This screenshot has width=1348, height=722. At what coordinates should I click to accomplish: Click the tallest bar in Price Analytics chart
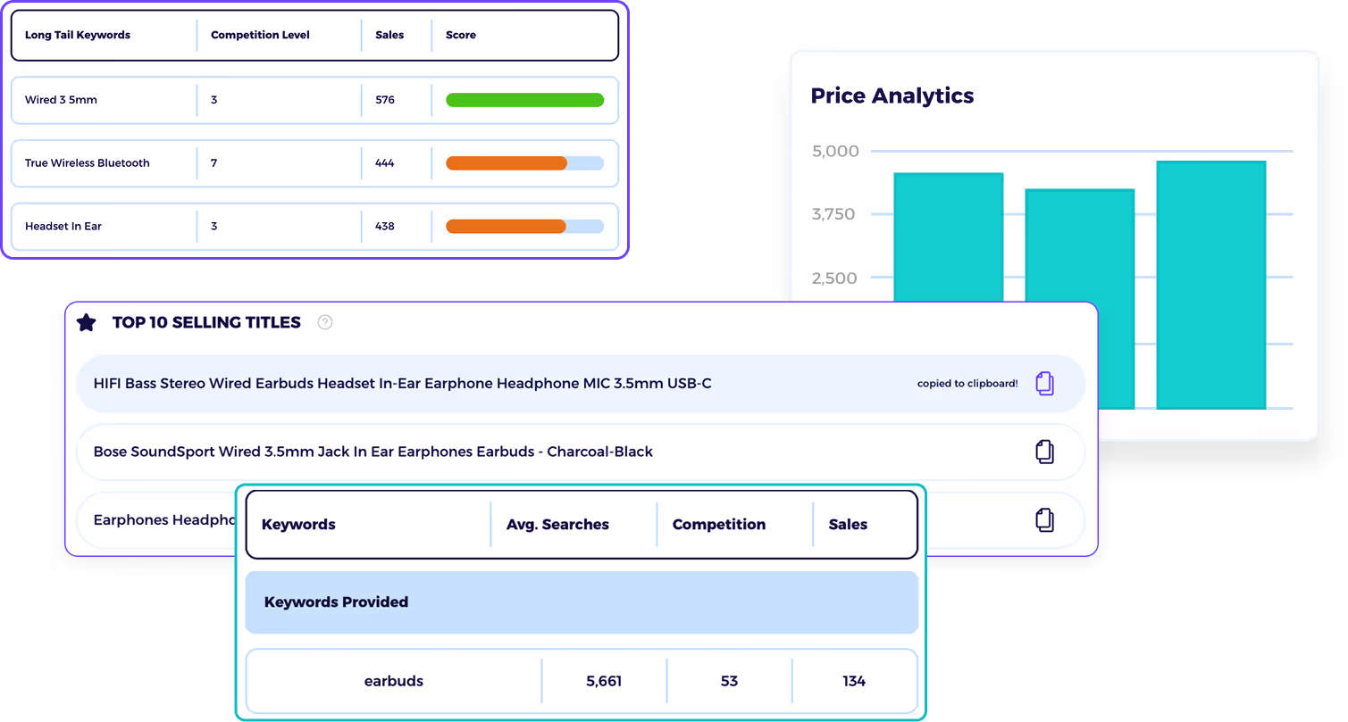[x=1210, y=285]
